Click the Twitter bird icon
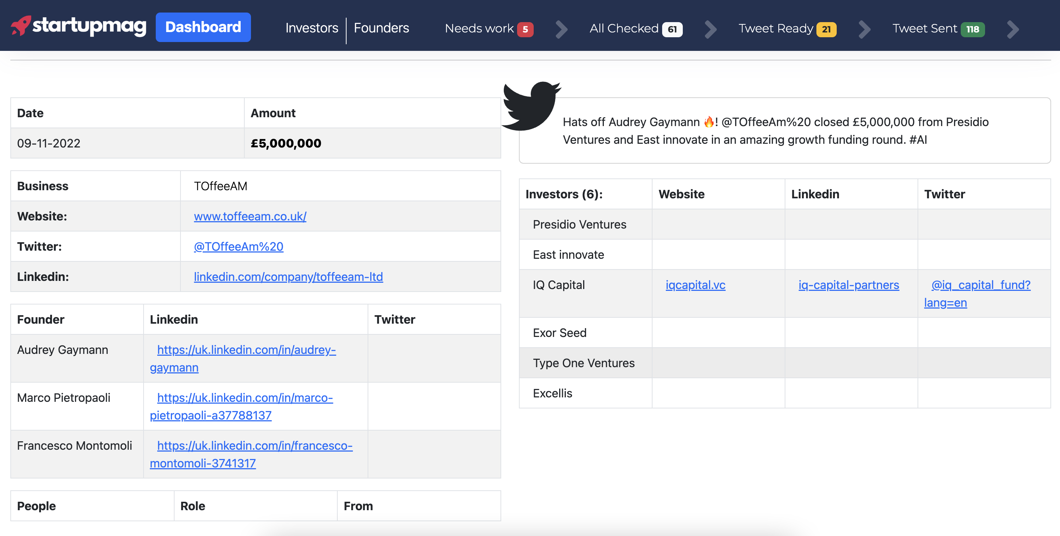This screenshot has width=1060, height=536. (x=531, y=106)
